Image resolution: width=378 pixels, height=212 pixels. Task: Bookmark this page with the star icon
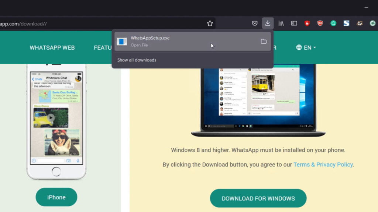(210, 24)
